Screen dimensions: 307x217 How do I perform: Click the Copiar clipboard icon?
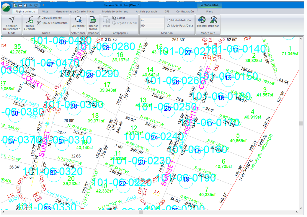pyautogui.click(x=114, y=18)
